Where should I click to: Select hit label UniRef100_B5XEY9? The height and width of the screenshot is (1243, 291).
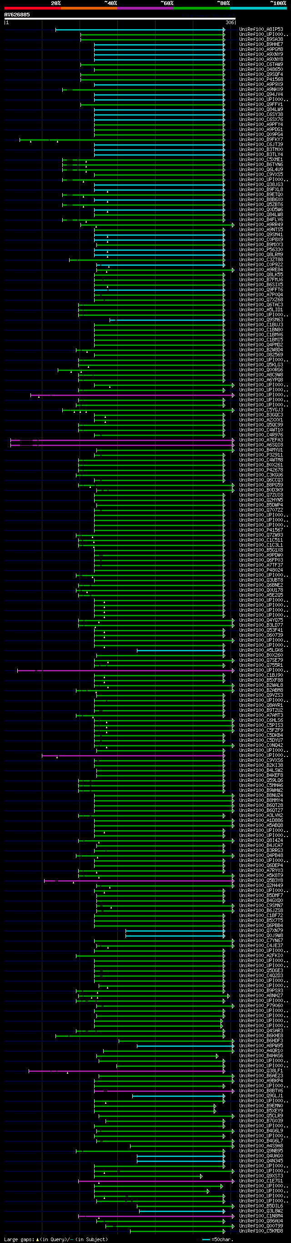pos(261,1110)
